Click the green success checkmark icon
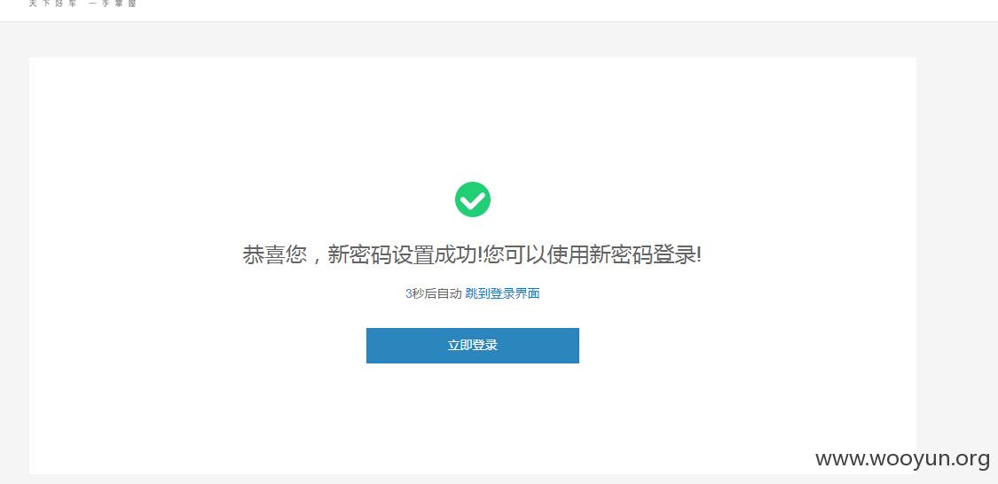Viewport: 998px width, 484px height. pyautogui.click(x=472, y=199)
